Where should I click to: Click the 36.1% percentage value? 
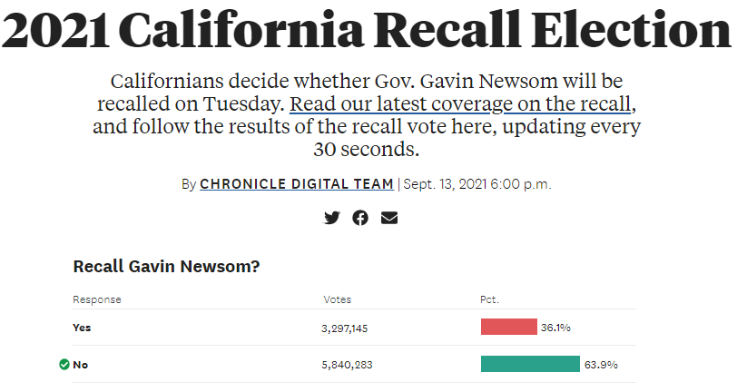555,328
